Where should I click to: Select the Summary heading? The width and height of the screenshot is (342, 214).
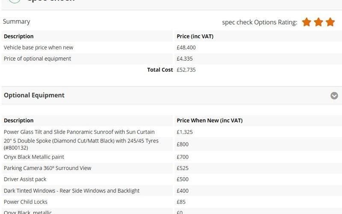coord(16,22)
